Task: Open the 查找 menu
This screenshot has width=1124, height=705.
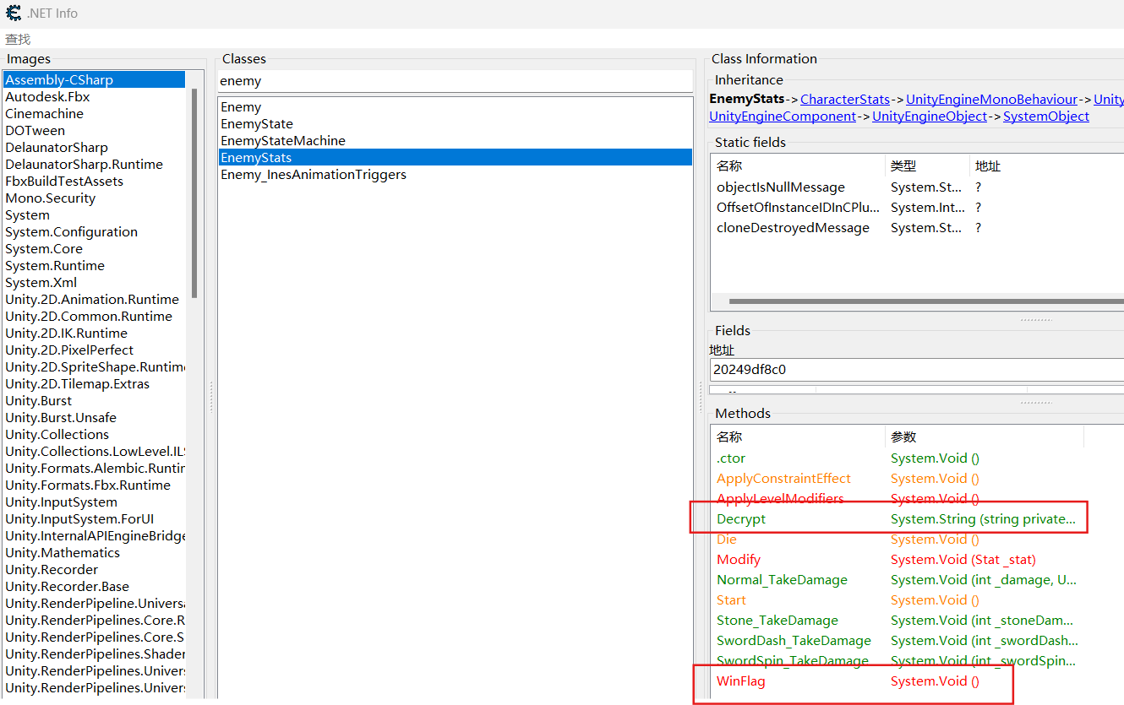Action: (x=18, y=40)
